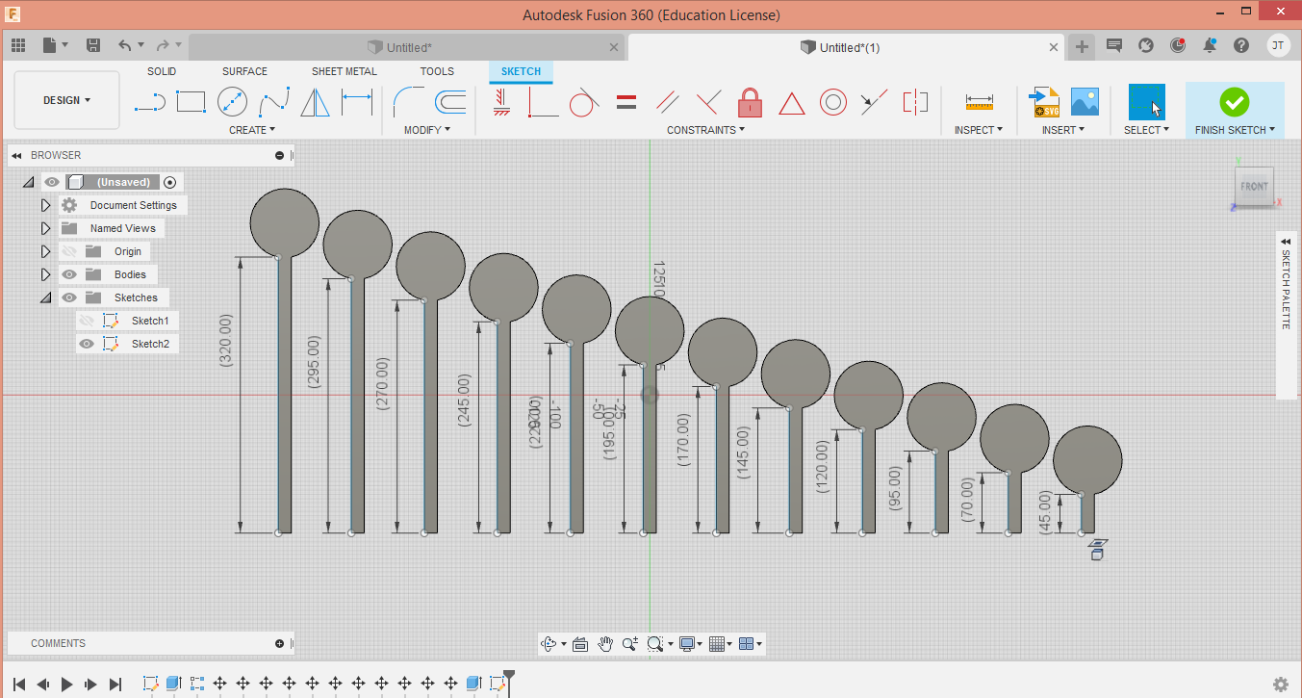The image size is (1302, 698).
Task: Open the INSERT dropdown menu
Action: [x=1063, y=130]
